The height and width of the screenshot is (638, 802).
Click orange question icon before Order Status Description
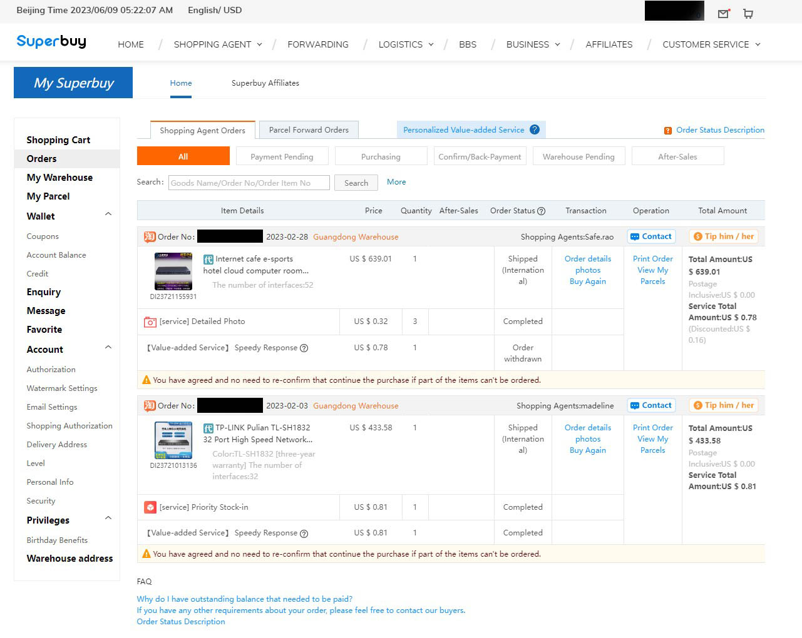668,130
